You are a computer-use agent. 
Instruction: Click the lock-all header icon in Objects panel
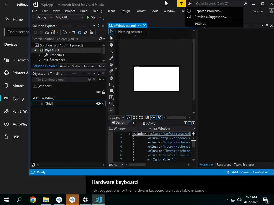point(104,92)
